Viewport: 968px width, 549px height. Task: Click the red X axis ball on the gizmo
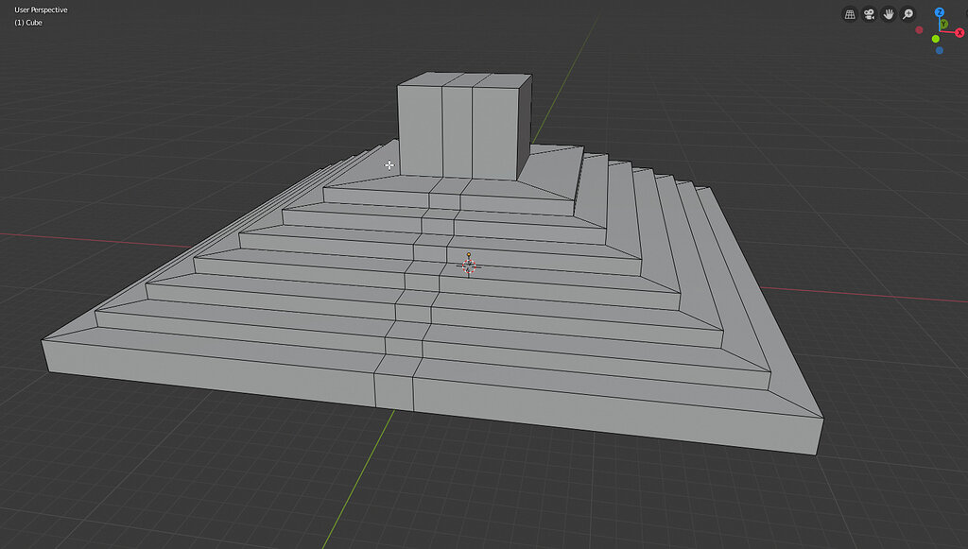(x=959, y=31)
